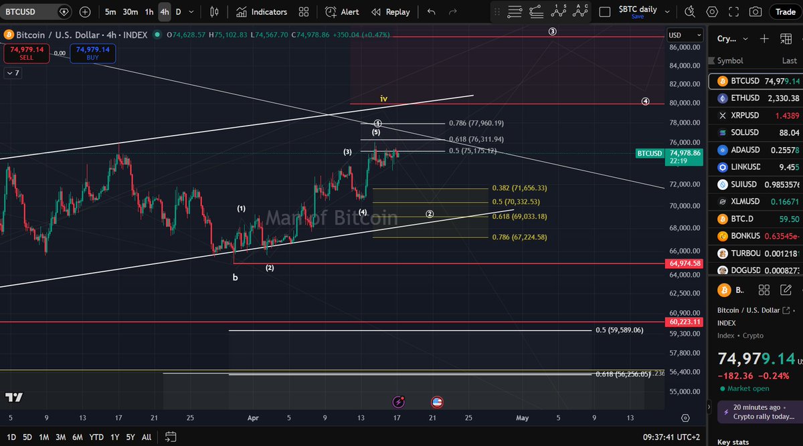Set range to 1M
Image resolution: width=803 pixels, height=446 pixels.
click(43, 437)
